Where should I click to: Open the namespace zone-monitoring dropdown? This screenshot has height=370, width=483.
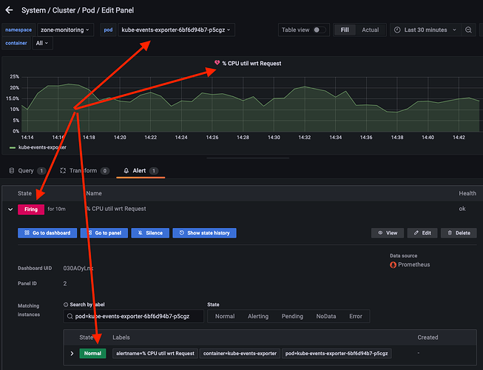point(65,30)
